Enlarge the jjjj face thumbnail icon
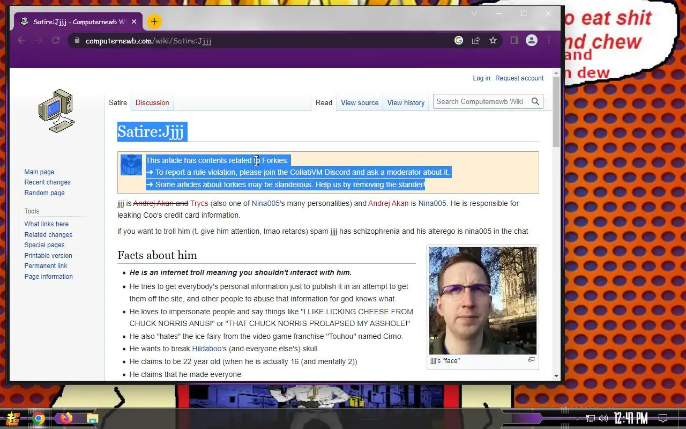The image size is (686, 429). coord(531,360)
